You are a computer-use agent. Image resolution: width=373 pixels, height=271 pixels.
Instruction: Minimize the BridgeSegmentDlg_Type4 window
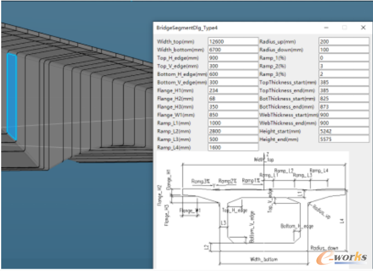[326, 28]
